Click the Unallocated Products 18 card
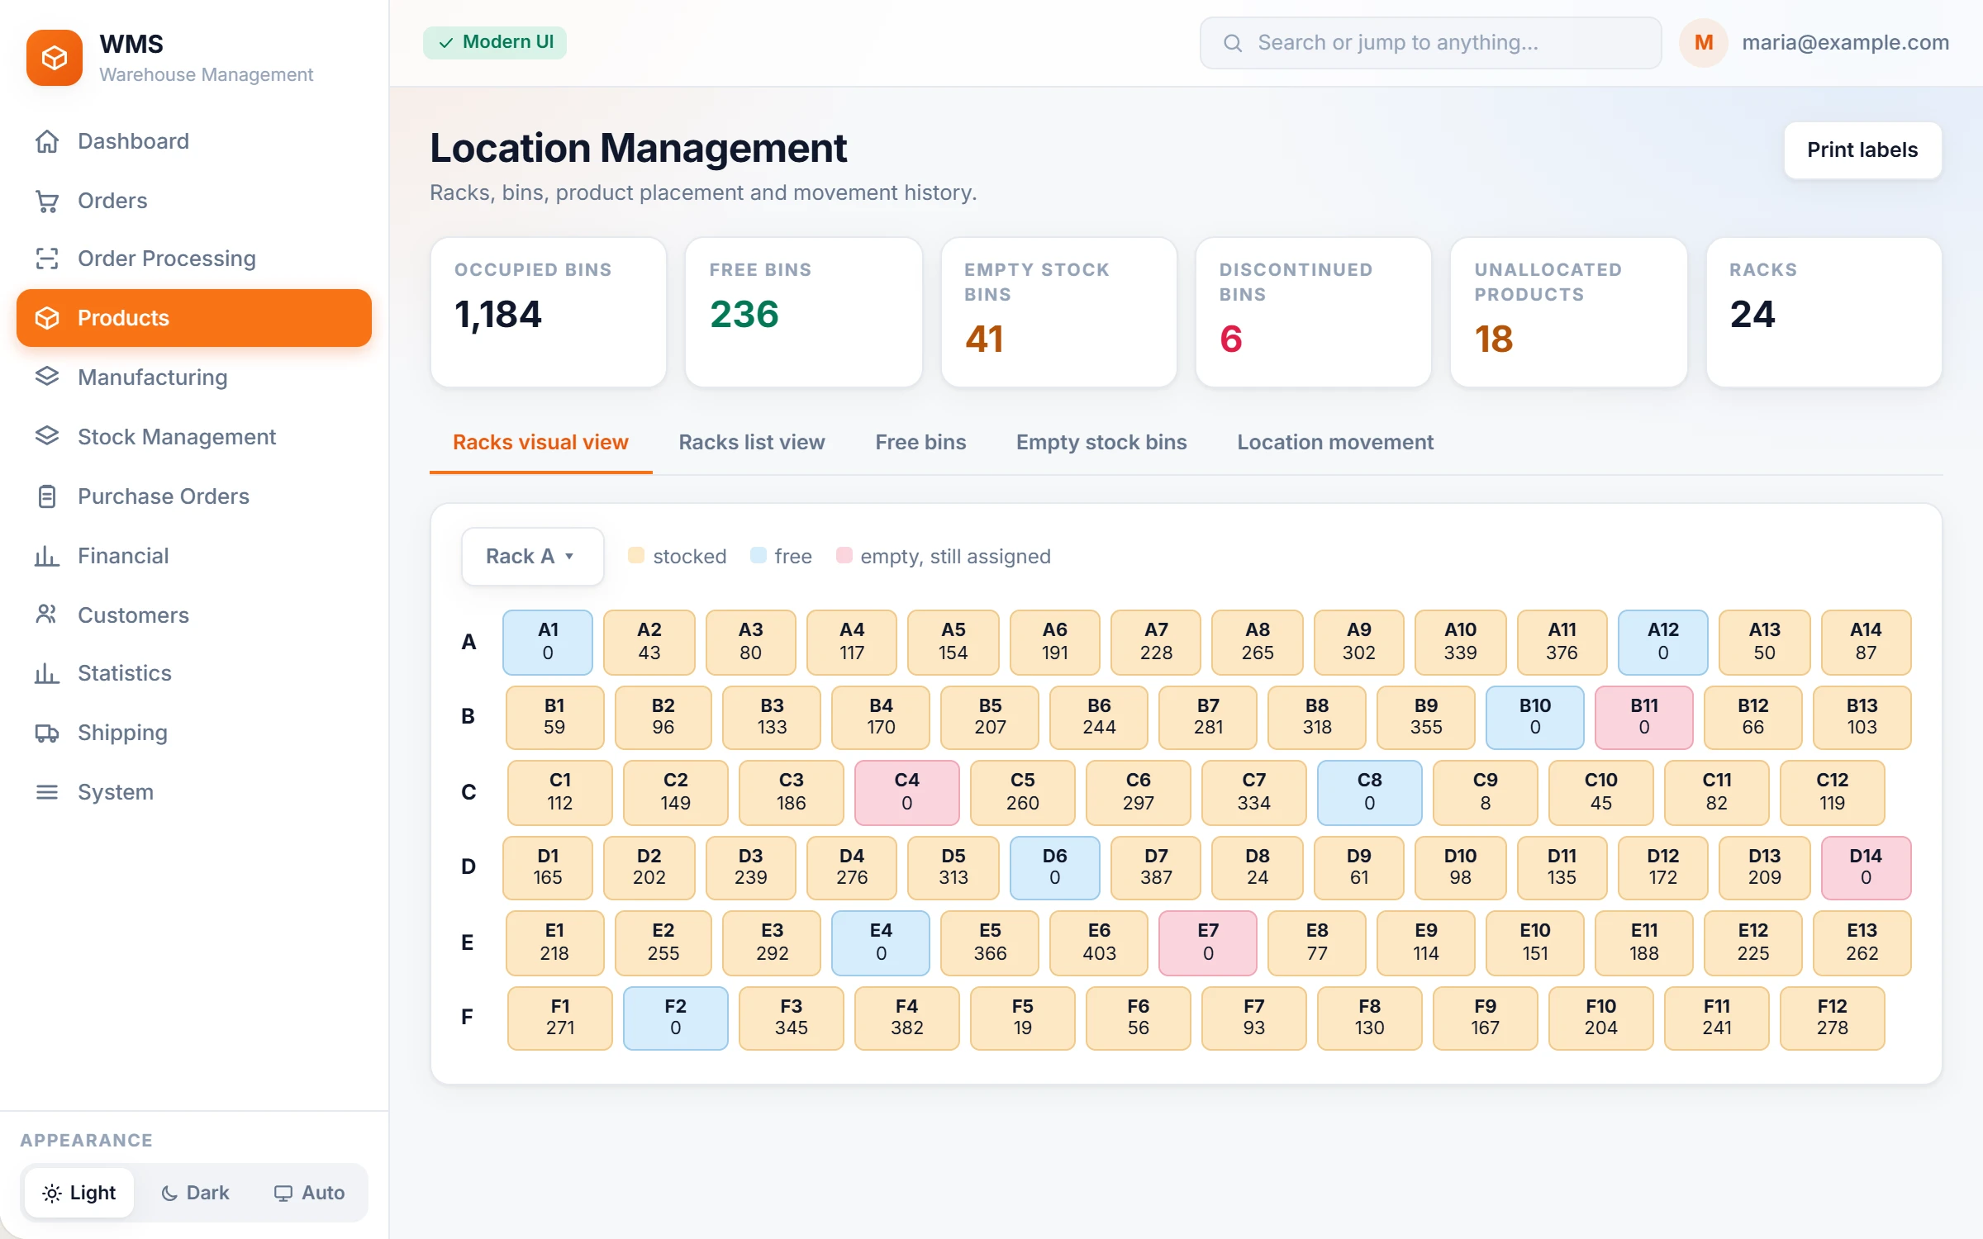Viewport: 1983px width, 1239px height. pyautogui.click(x=1569, y=312)
